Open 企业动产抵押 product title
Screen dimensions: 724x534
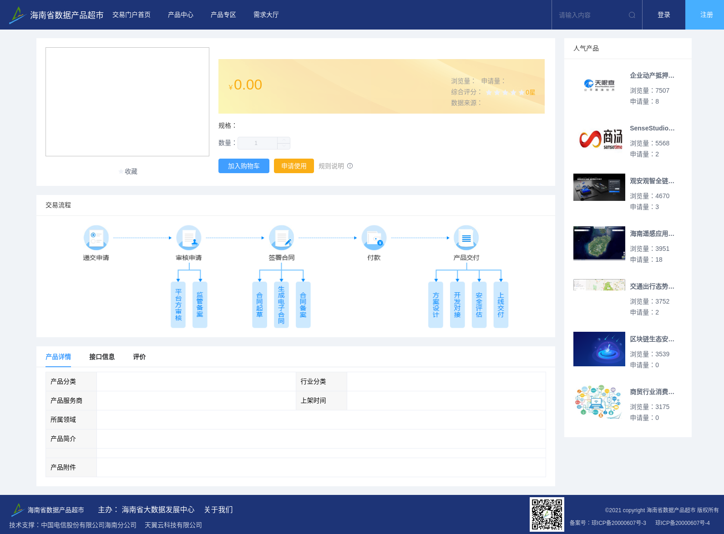pyautogui.click(x=652, y=75)
